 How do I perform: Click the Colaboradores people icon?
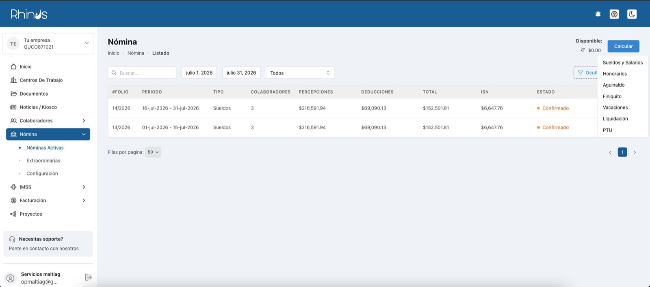13,120
